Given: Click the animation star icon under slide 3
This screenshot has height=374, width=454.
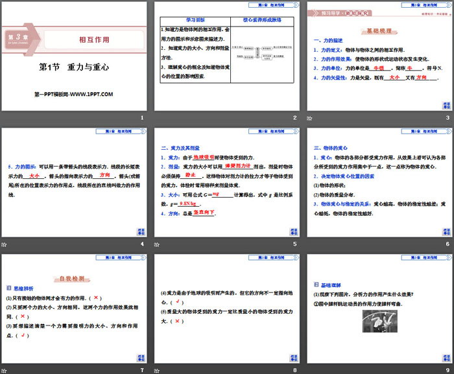Looking at the screenshot, I should (308, 117).
